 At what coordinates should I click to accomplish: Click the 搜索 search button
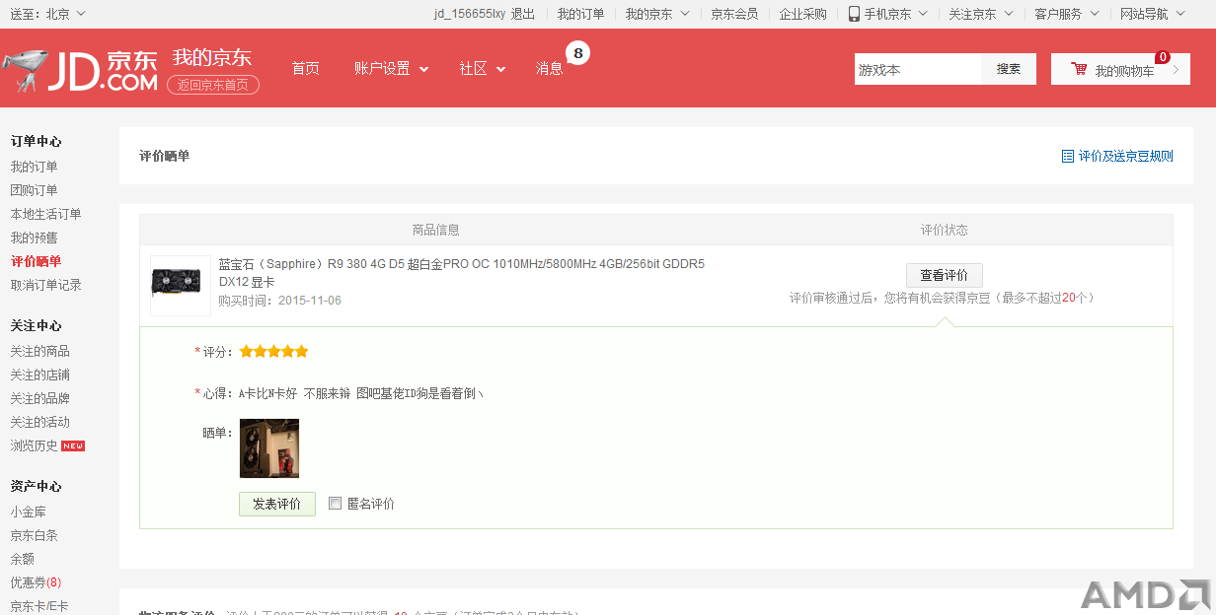tap(1008, 69)
